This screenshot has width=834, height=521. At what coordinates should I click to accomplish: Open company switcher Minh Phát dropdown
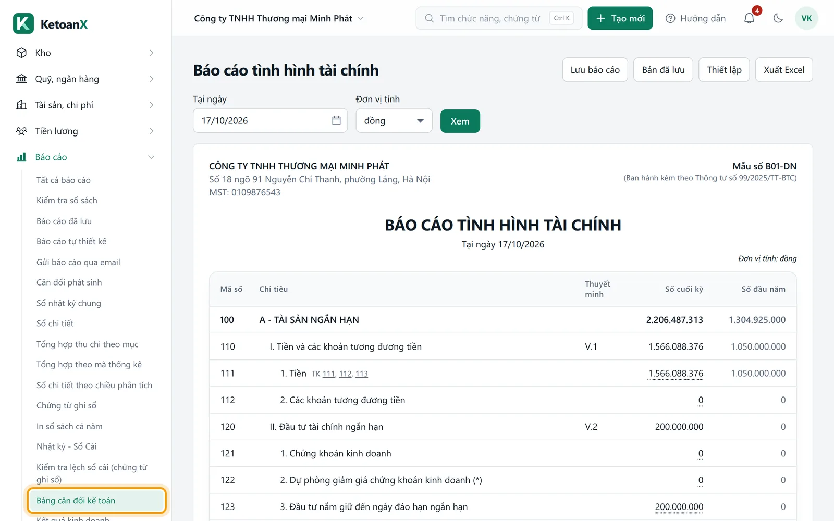(x=279, y=18)
